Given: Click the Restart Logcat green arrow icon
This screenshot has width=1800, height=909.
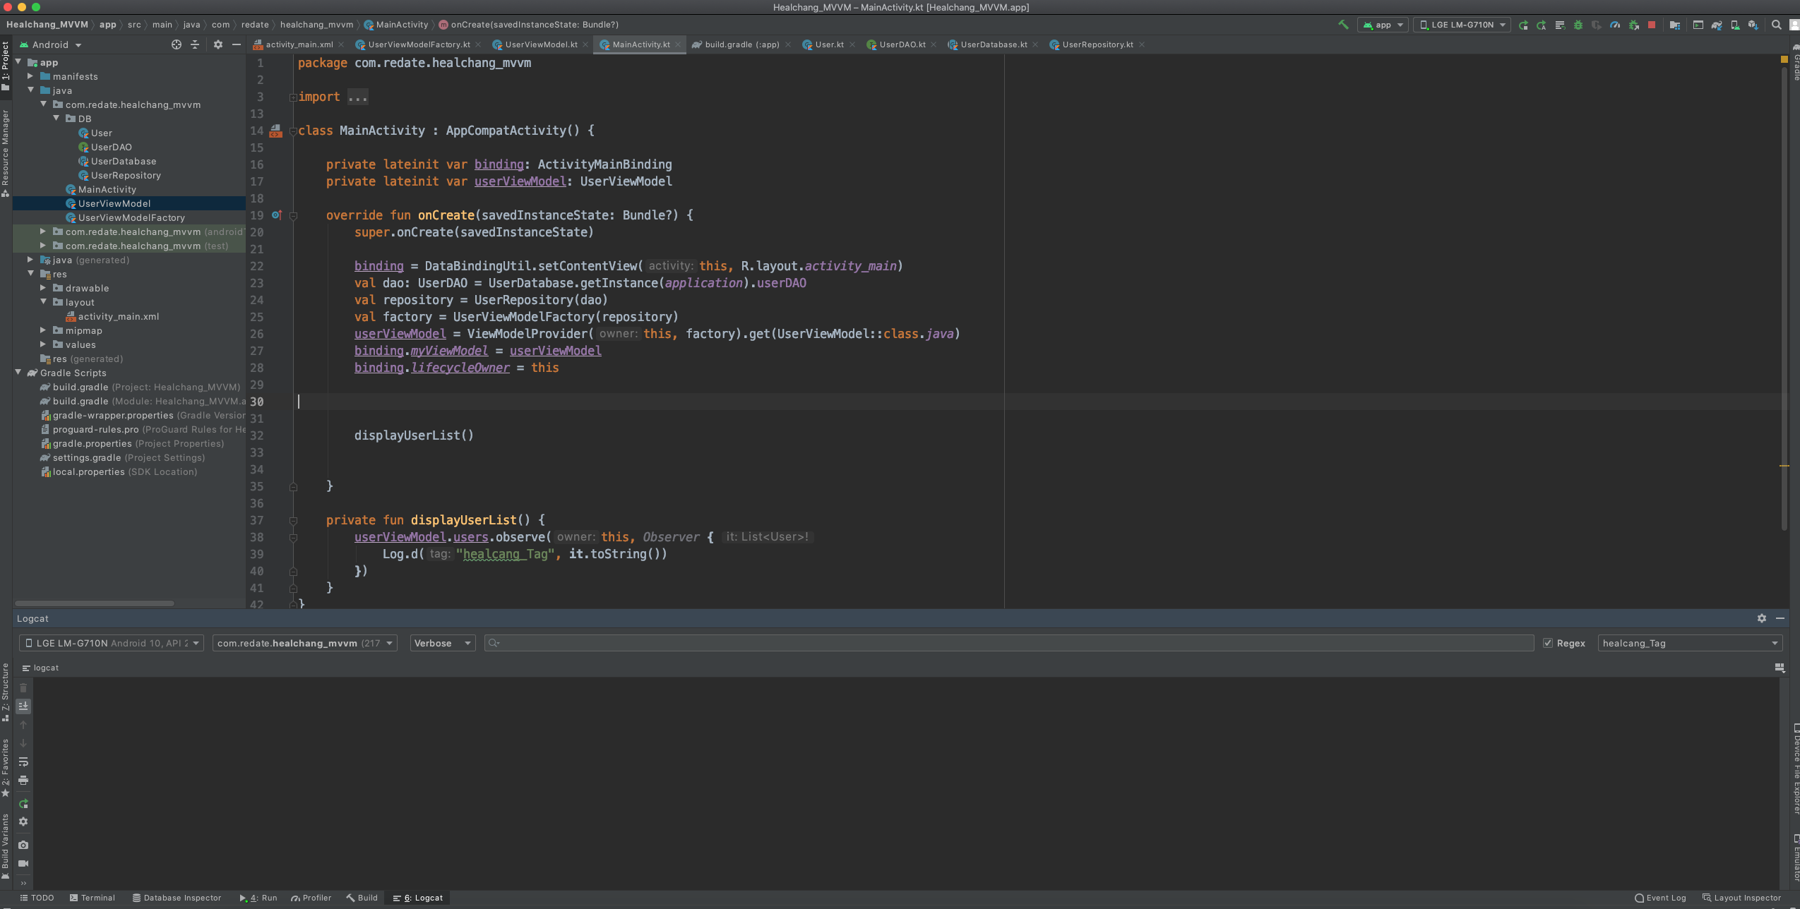Looking at the screenshot, I should 23,804.
